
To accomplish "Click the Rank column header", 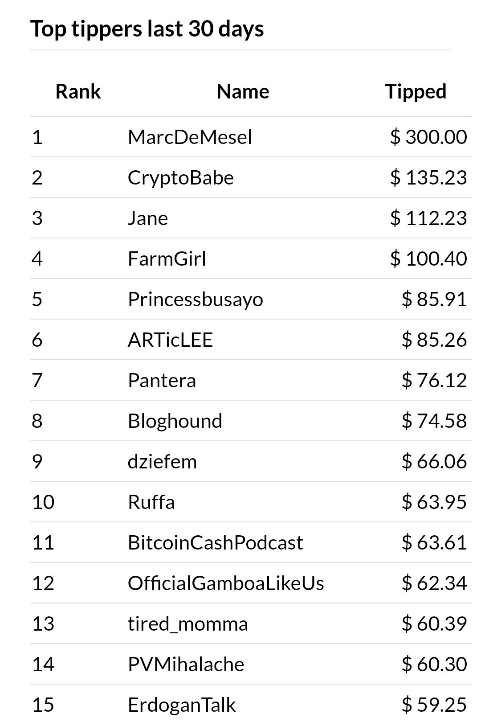I will pyautogui.click(x=78, y=91).
